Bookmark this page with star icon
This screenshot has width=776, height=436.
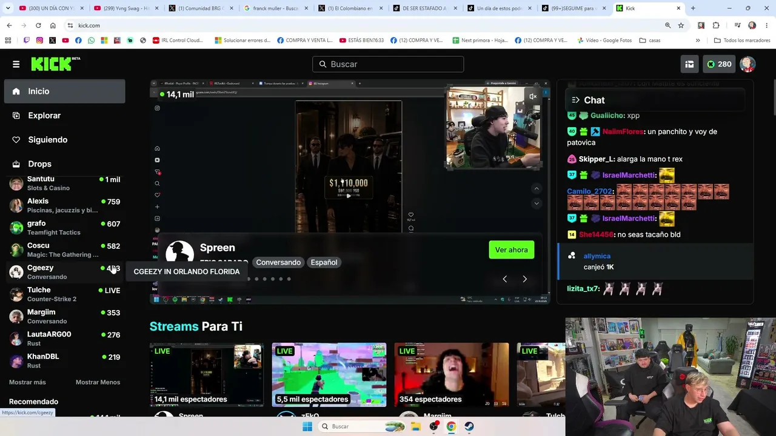coord(681,25)
